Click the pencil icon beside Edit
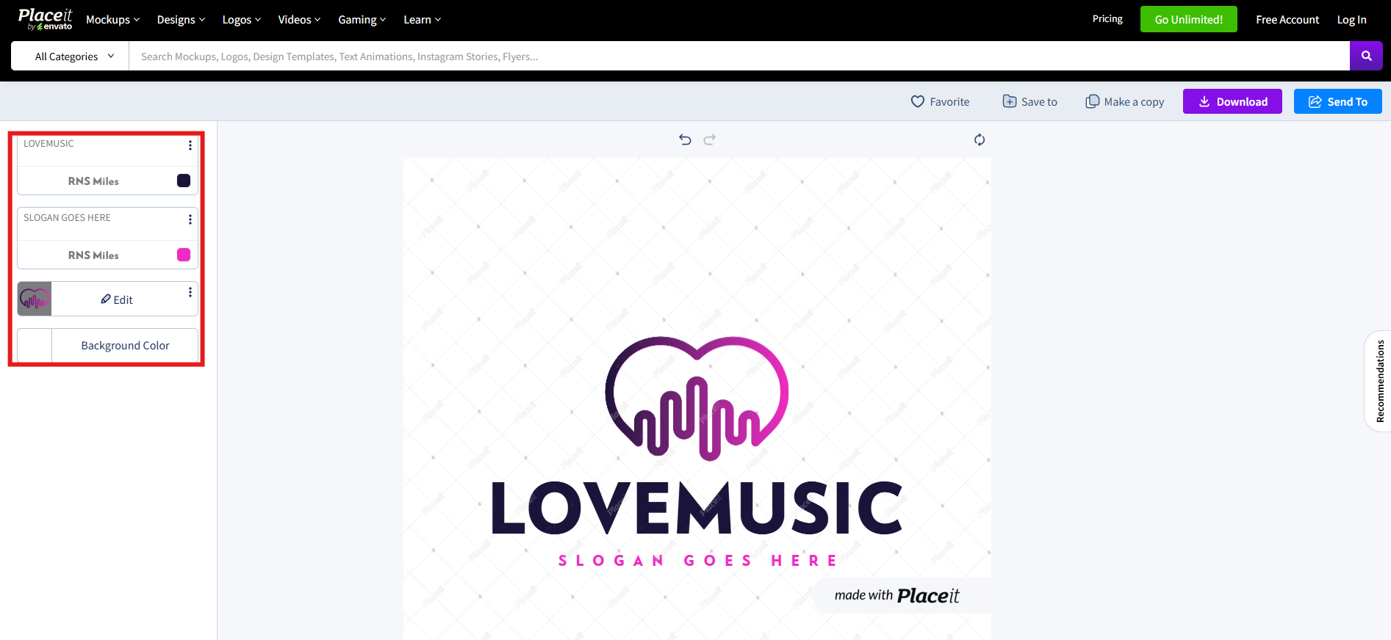Screen dimensions: 1391x640 point(106,299)
